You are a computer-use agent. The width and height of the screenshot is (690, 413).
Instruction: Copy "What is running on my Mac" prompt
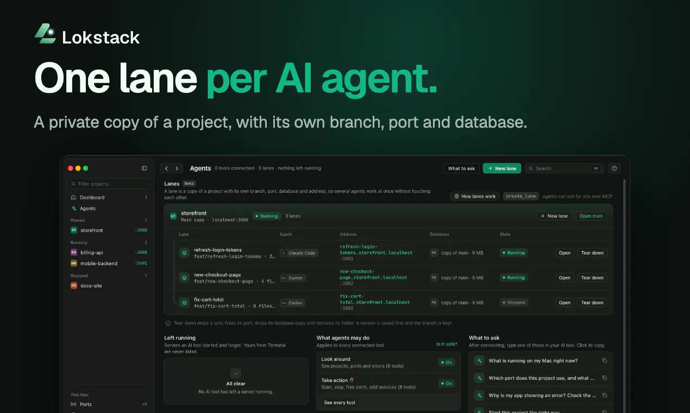click(604, 361)
